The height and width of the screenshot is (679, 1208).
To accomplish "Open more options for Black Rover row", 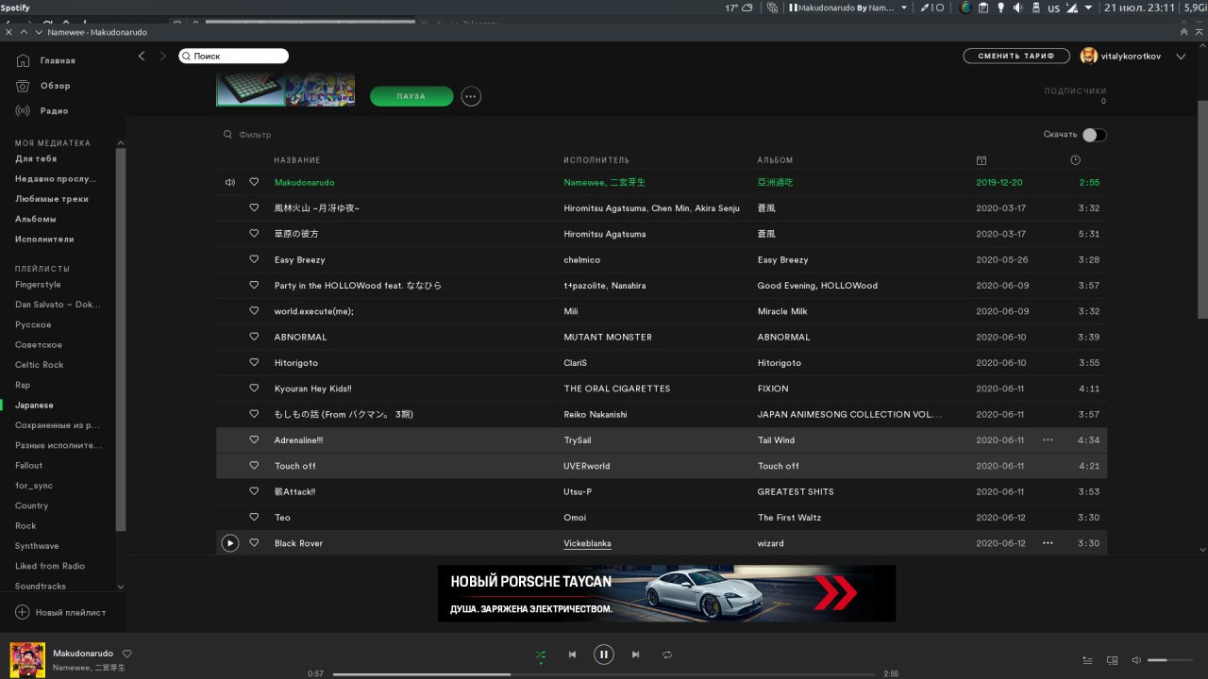I will click(1048, 543).
